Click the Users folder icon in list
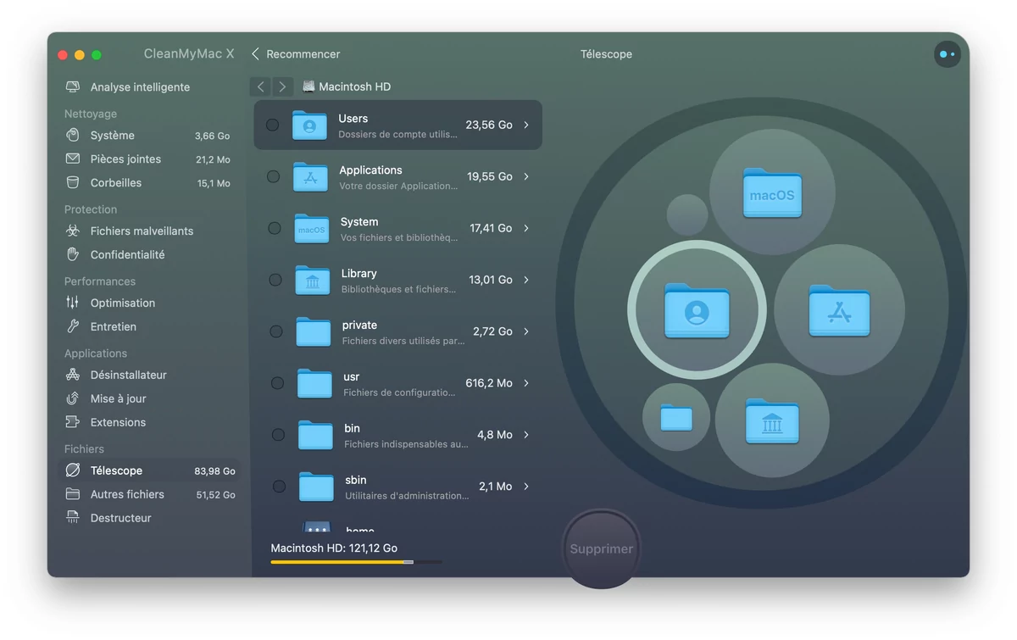1017x640 pixels. (309, 125)
